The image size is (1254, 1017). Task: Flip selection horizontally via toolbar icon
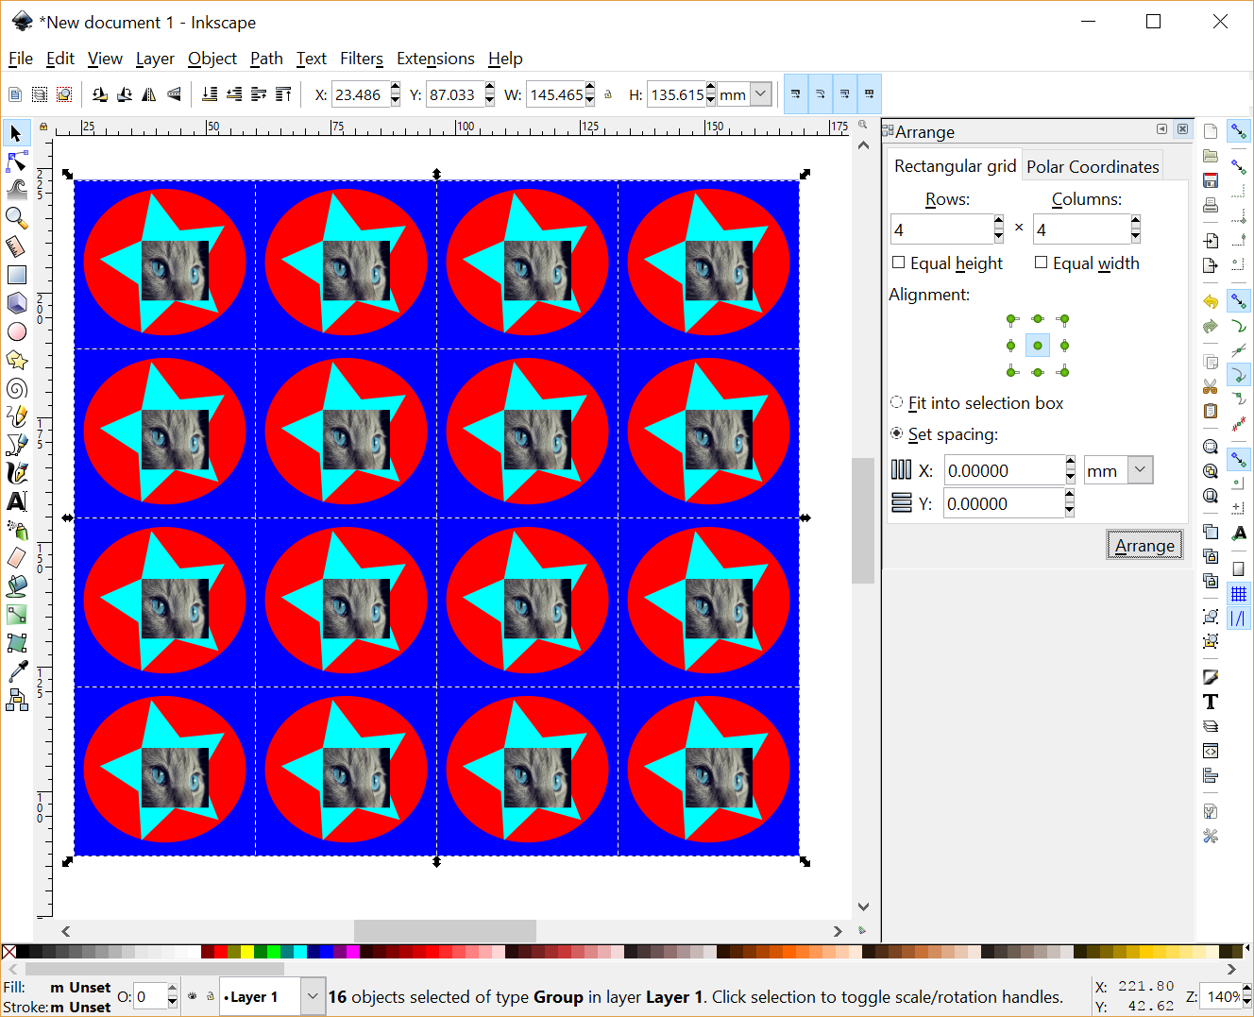[148, 93]
